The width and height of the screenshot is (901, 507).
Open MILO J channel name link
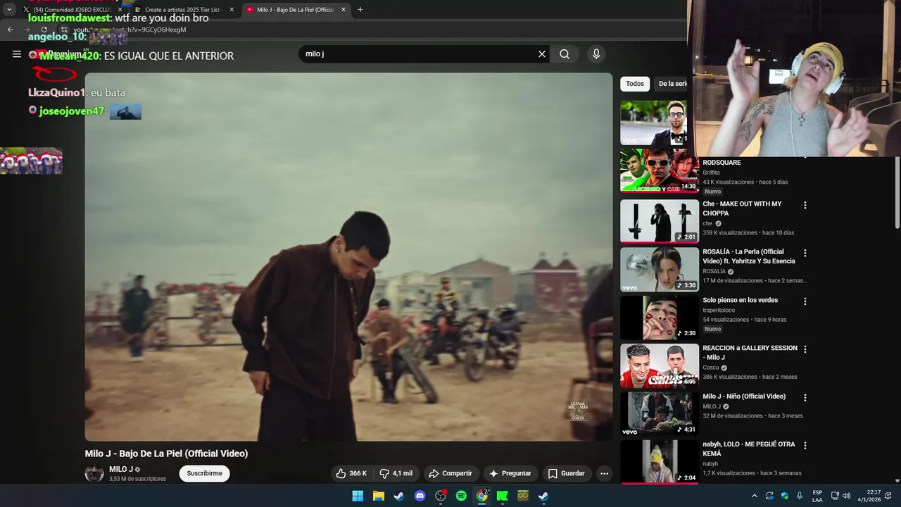121,469
